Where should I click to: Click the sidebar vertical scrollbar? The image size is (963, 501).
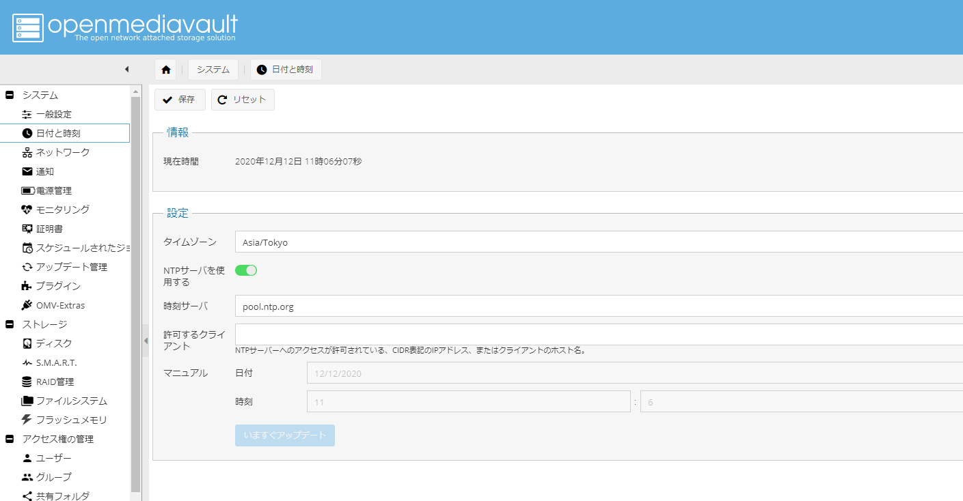[x=135, y=294]
